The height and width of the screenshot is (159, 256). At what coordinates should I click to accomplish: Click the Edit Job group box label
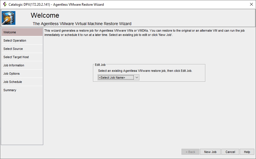point(100,65)
